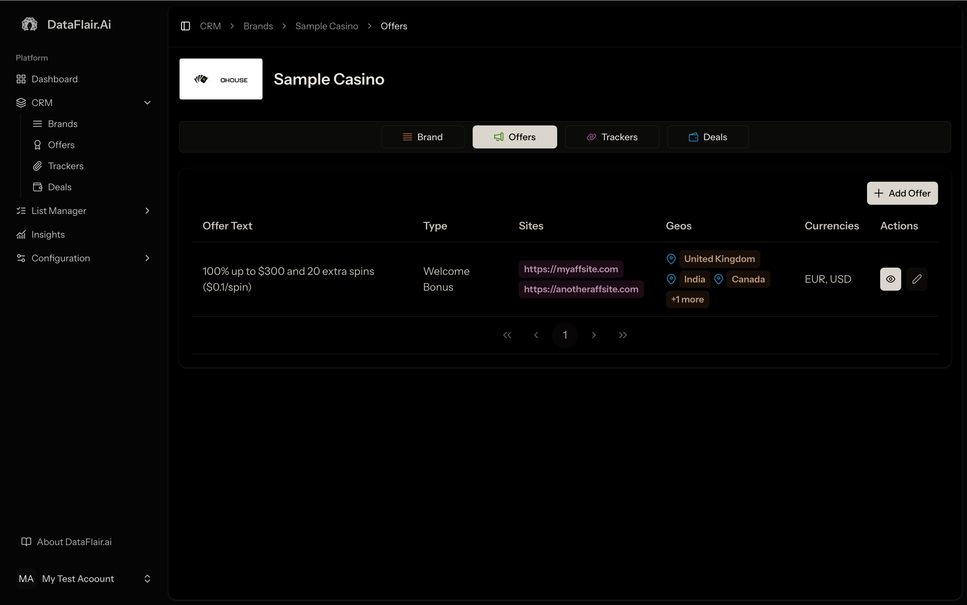
Task: Open Deals in the CRM submenu
Action: point(60,187)
